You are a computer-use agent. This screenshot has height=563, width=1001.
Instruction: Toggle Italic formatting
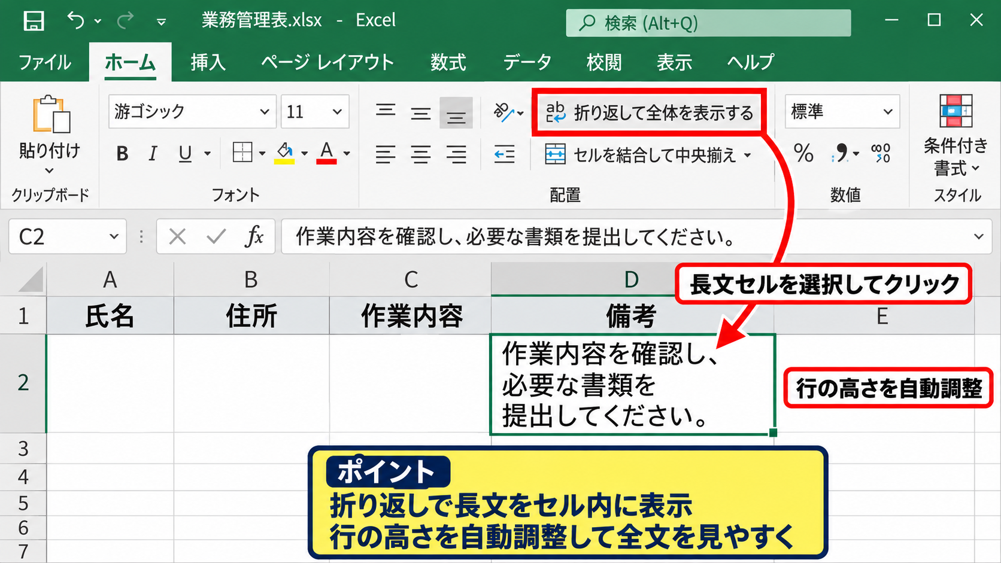click(x=153, y=154)
